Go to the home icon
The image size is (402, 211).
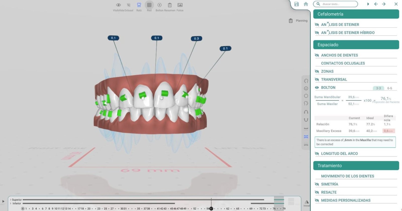(x=306, y=4)
